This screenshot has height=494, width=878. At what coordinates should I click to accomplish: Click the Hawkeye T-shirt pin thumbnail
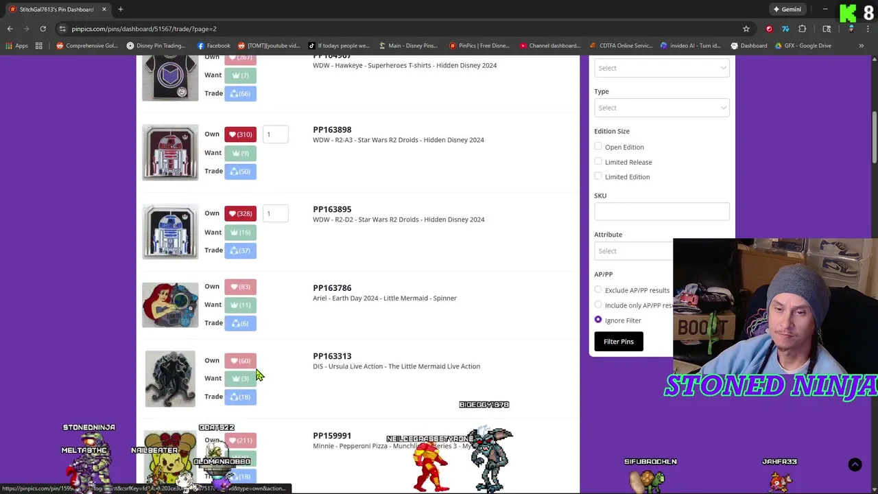(170, 78)
